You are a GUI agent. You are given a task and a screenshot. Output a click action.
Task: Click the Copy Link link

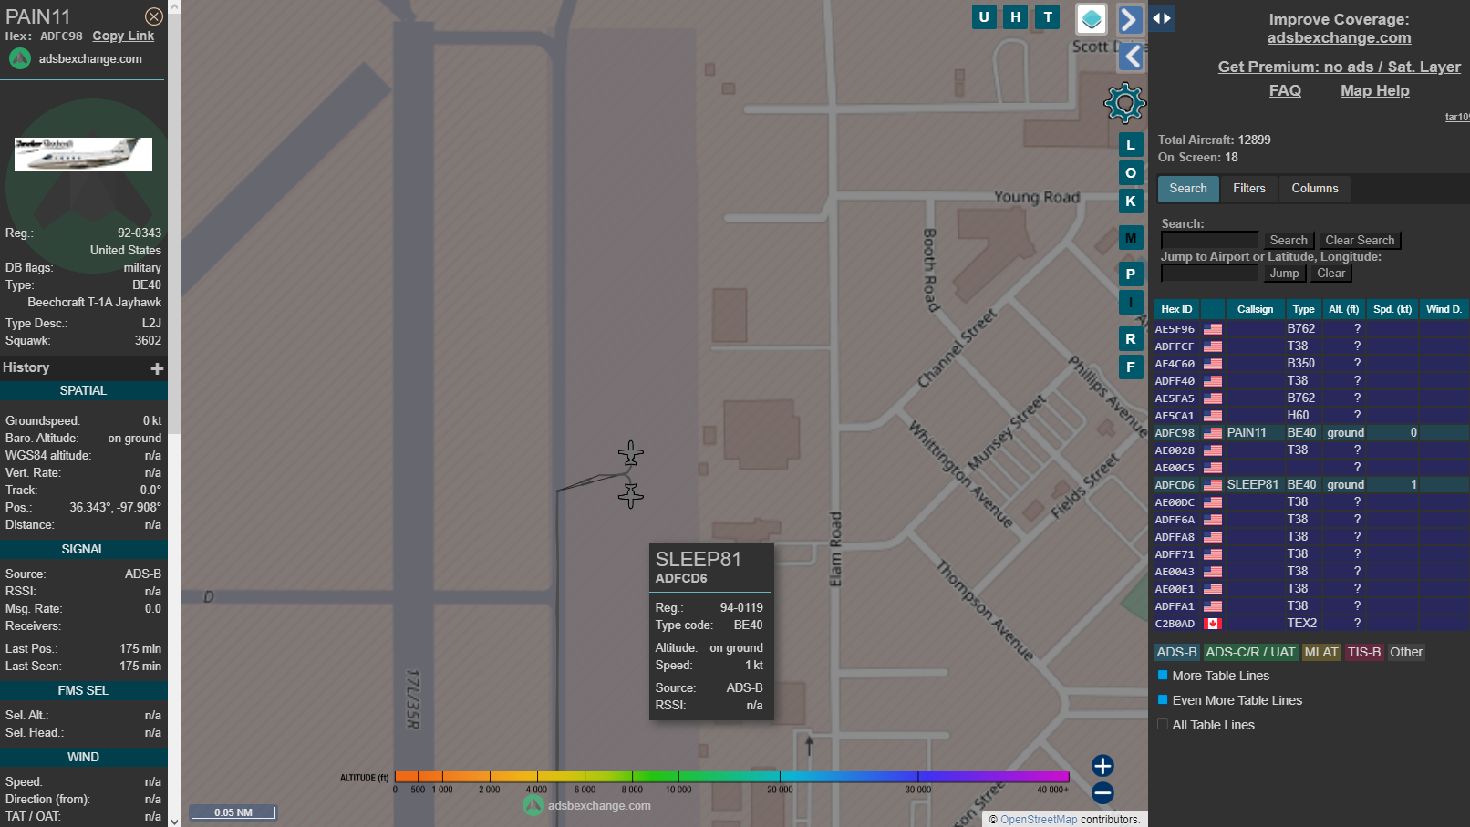(x=123, y=36)
